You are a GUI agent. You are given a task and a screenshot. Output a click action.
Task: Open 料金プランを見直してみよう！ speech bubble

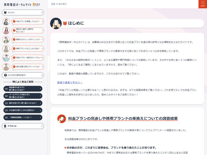[28, 21]
